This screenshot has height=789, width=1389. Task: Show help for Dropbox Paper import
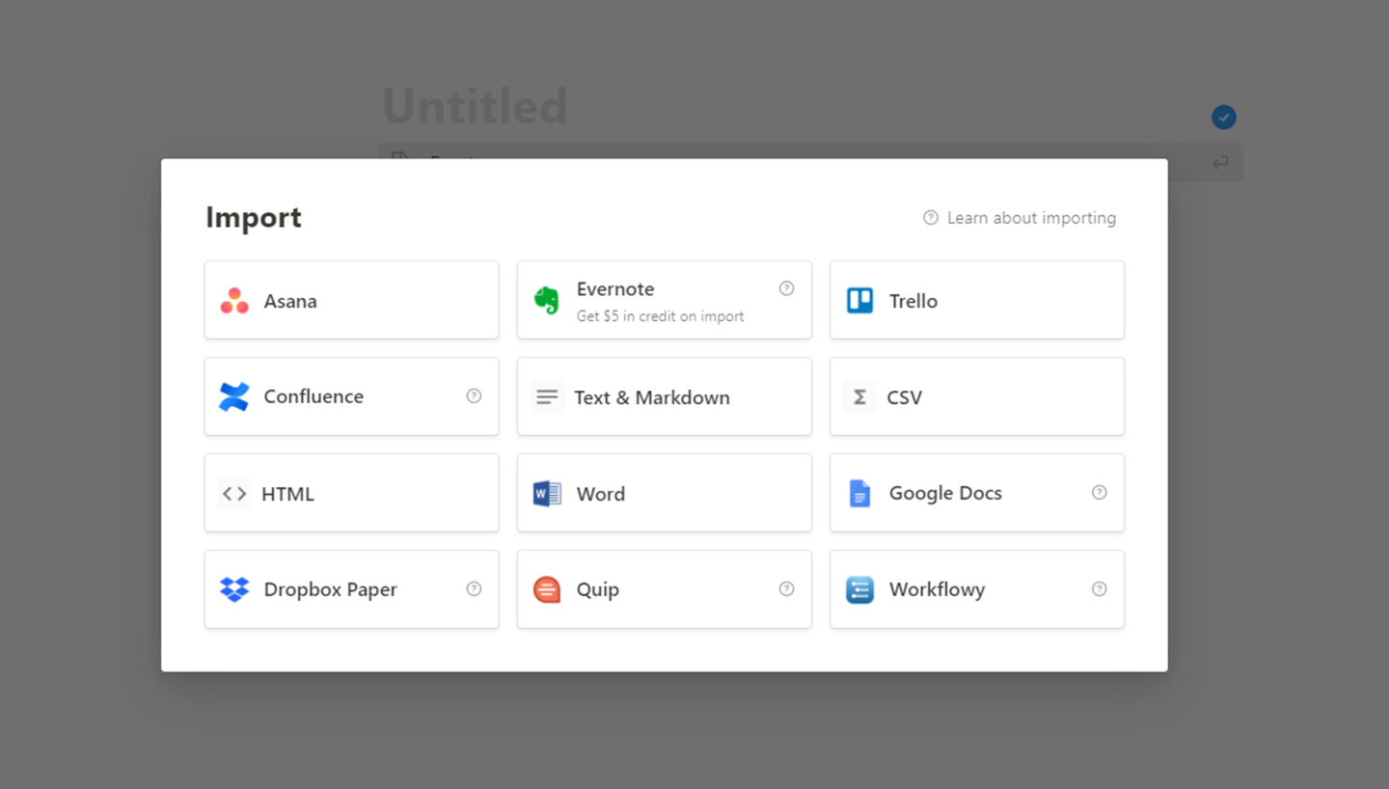tap(474, 588)
